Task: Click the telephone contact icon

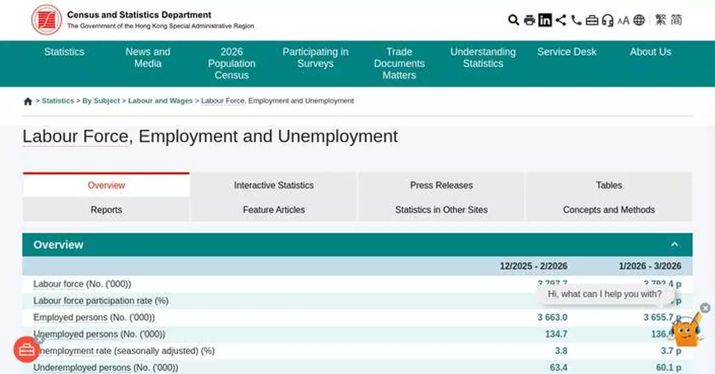Action: click(576, 20)
